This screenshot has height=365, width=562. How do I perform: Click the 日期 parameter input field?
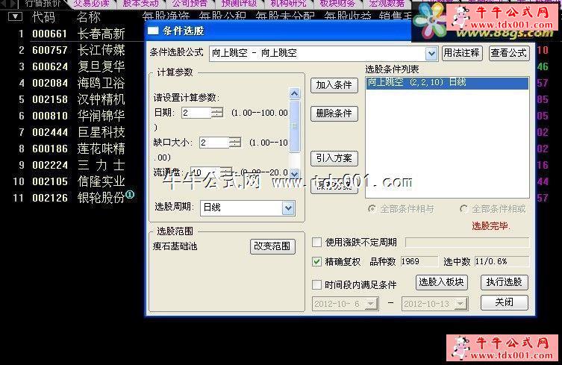click(x=196, y=113)
